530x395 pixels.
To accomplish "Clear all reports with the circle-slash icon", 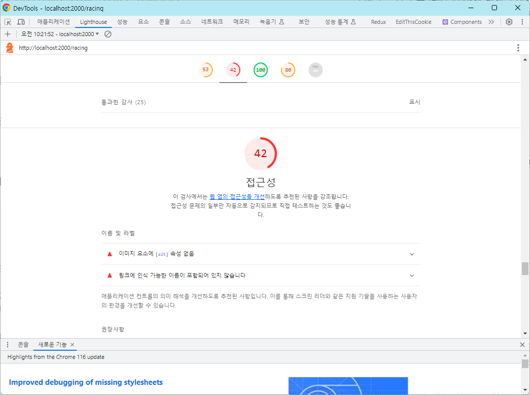I will click(x=108, y=34).
